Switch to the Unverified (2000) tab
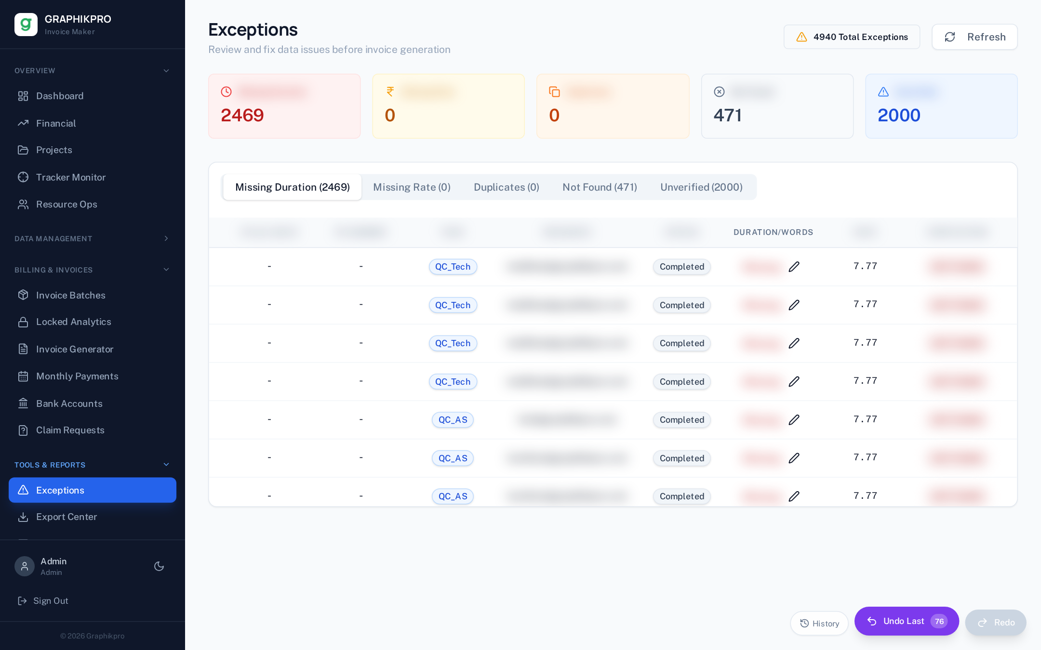 (x=701, y=187)
